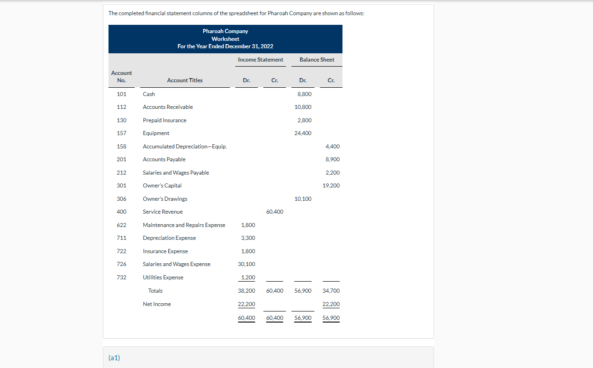The width and height of the screenshot is (593, 368).
Task: Click the Pharoah Company worksheet title banner
Action: tap(225, 39)
